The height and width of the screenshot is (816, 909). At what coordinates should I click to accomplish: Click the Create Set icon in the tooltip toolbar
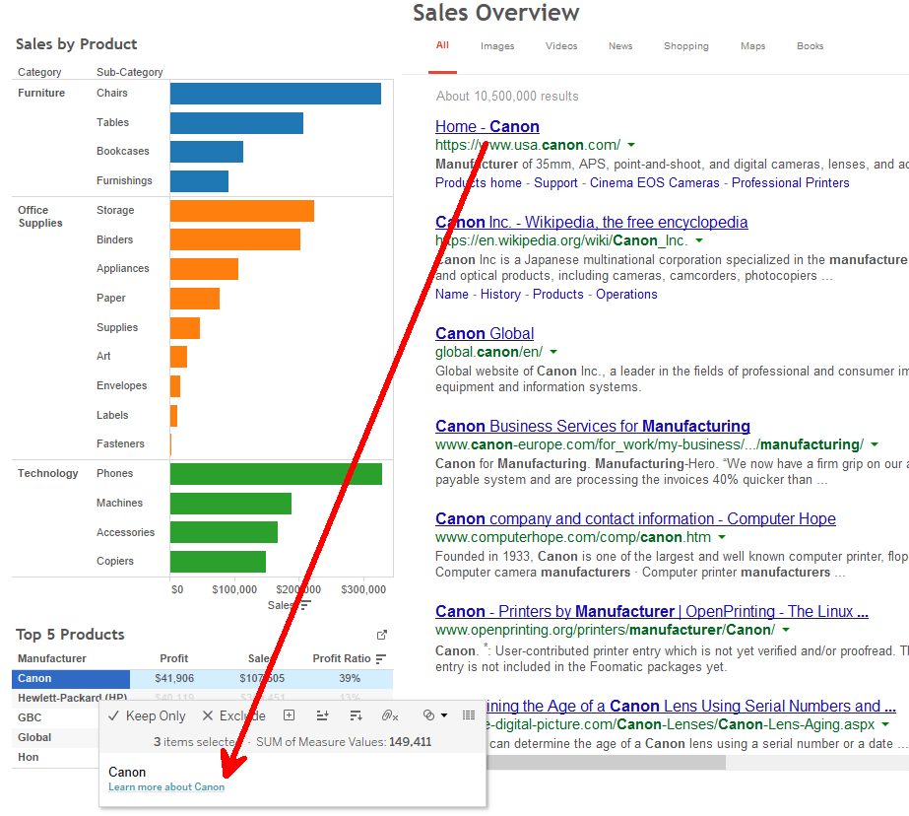(289, 715)
